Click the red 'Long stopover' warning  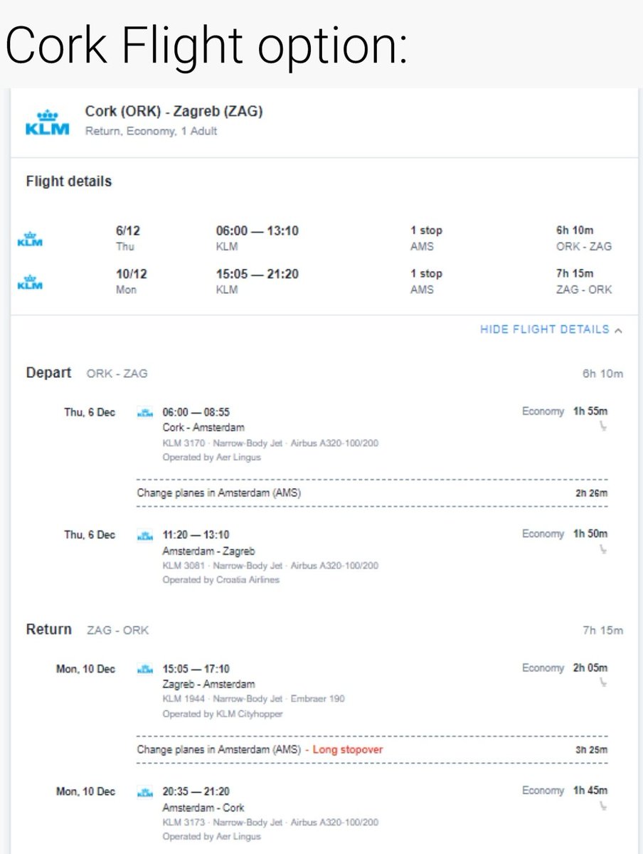pyautogui.click(x=348, y=749)
